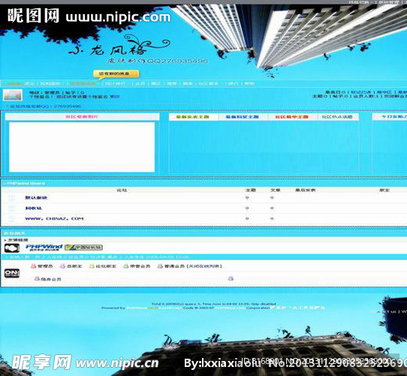Click the cloud links icon

(12, 248)
